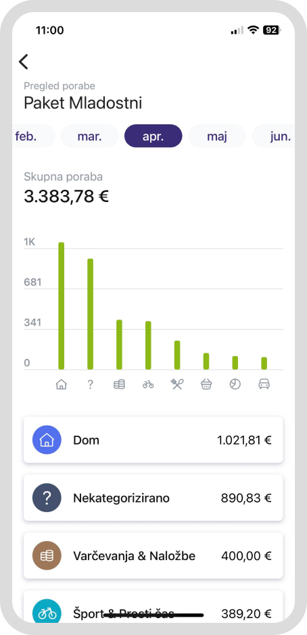The height and width of the screenshot is (635, 307).
Task: Select the apr. month tab
Action: 153,136
